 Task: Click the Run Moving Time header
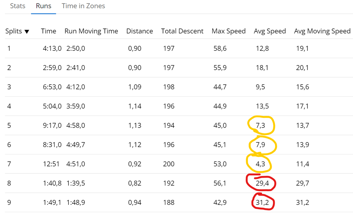pos(91,31)
